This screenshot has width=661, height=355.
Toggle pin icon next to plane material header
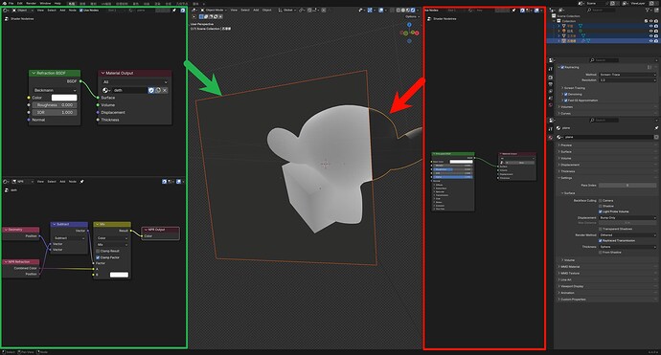click(x=656, y=128)
